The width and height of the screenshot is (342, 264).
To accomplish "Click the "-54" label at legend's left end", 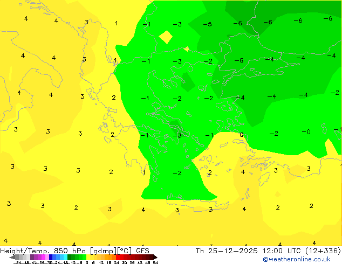I will (x=17, y=262).
